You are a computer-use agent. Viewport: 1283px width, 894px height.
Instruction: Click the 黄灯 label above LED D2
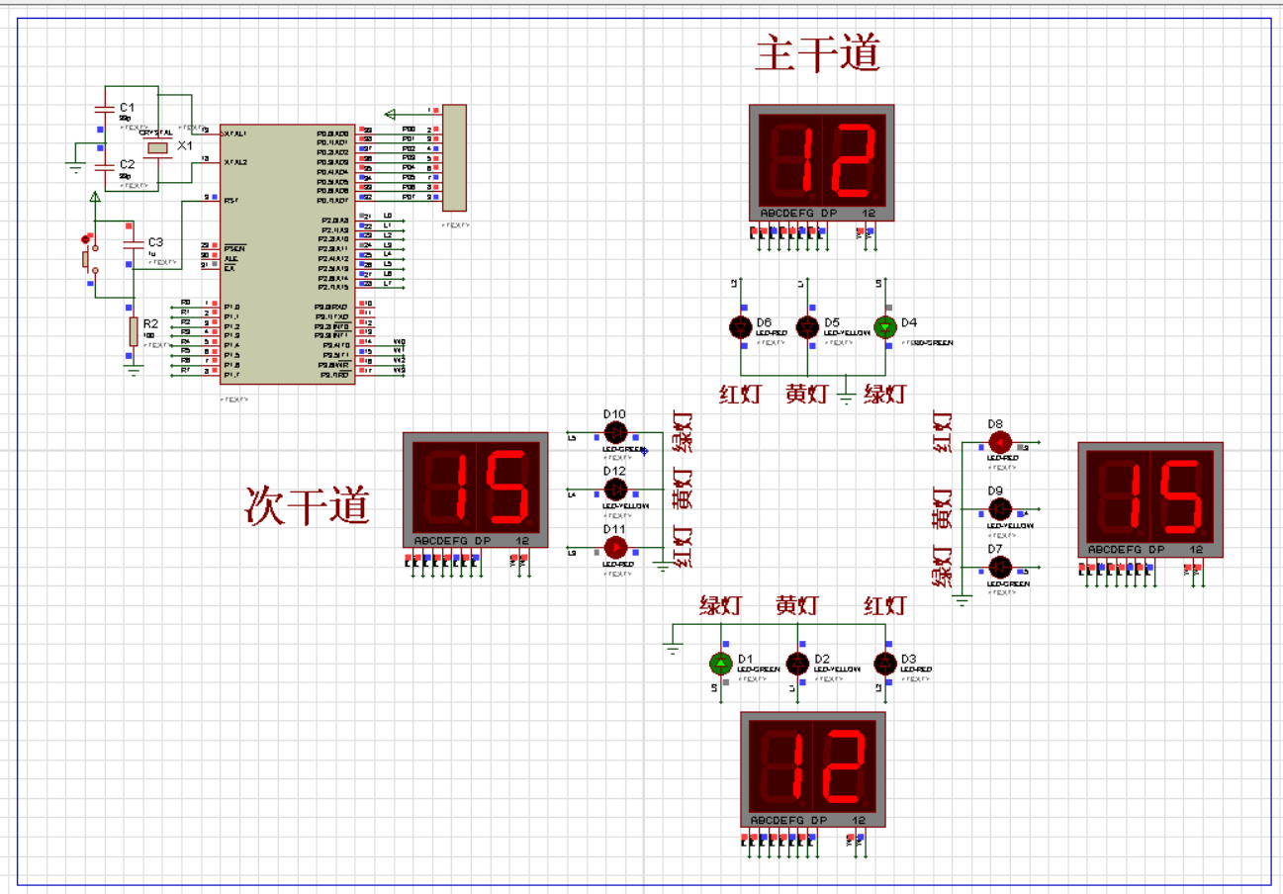coord(797,604)
